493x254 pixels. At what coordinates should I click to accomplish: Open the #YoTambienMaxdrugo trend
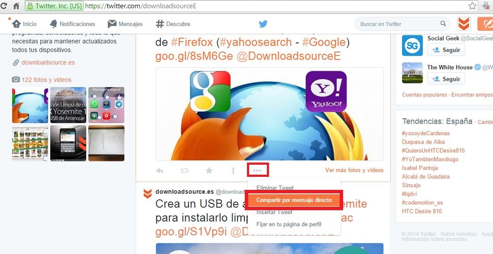pyautogui.click(x=430, y=159)
